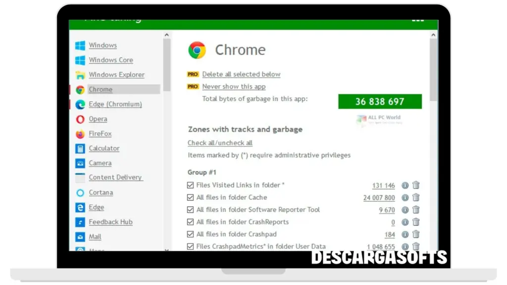Click the Content Delivery icon
This screenshot has height=285, width=507.
(x=80, y=178)
